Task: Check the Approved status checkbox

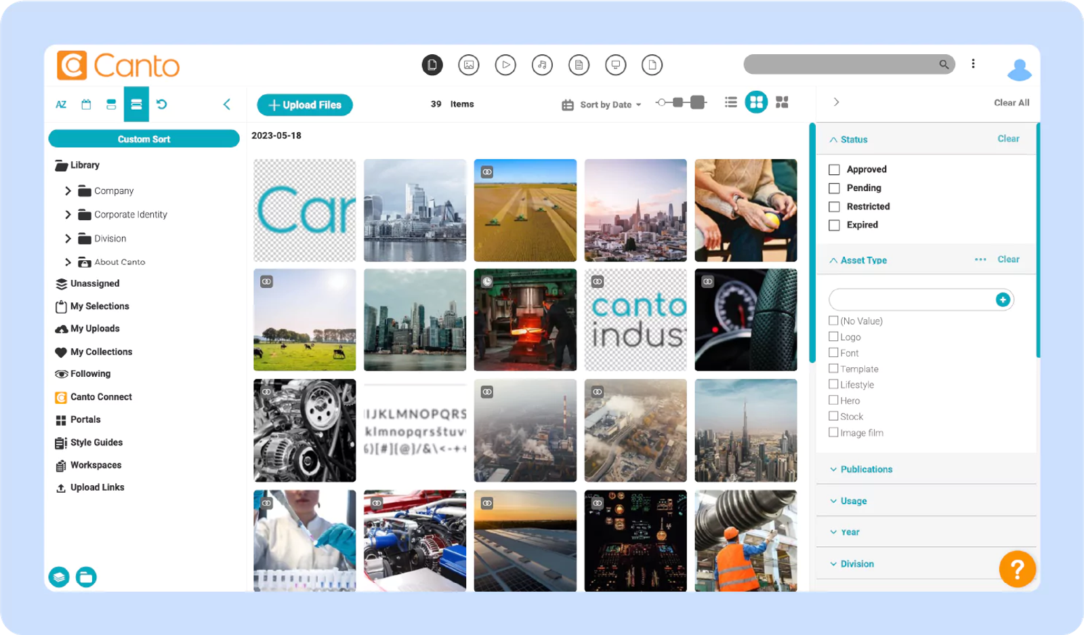Action: tap(834, 169)
